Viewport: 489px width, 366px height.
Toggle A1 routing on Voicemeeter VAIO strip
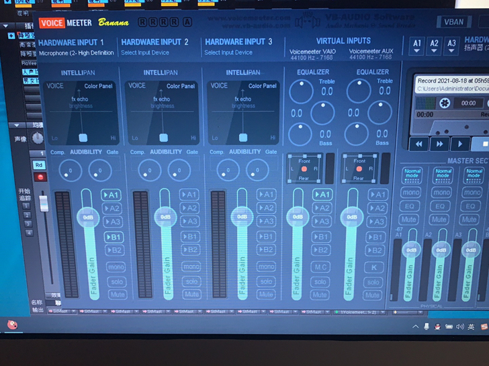[322, 195]
